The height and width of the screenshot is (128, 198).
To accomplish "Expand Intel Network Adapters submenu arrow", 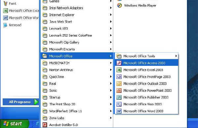I will 111,8.
